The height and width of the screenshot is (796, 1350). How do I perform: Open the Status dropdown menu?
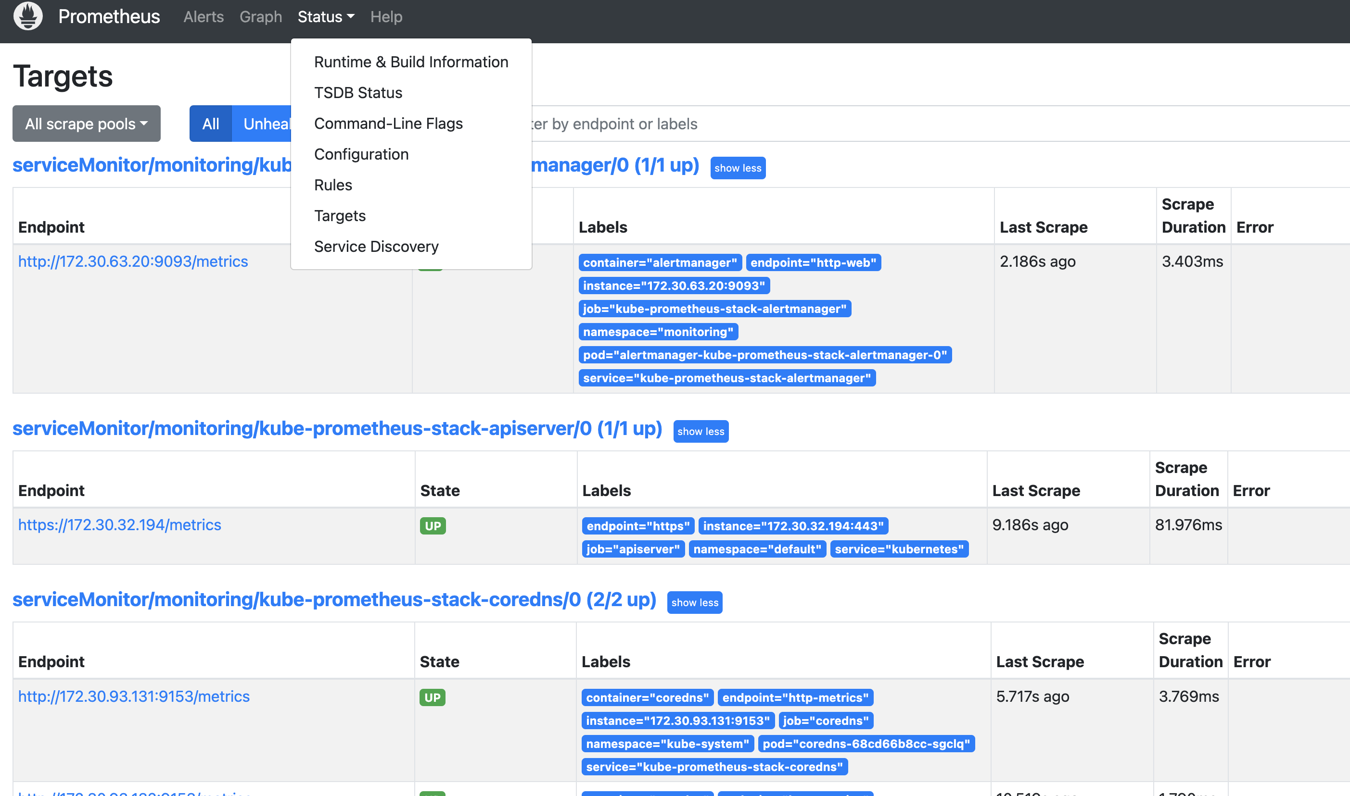[325, 17]
